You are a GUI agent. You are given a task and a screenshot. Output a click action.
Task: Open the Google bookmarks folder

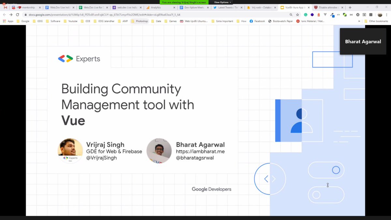[23, 21]
